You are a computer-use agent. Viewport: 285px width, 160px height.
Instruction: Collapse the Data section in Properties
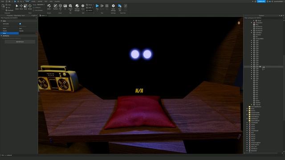pos(1,21)
